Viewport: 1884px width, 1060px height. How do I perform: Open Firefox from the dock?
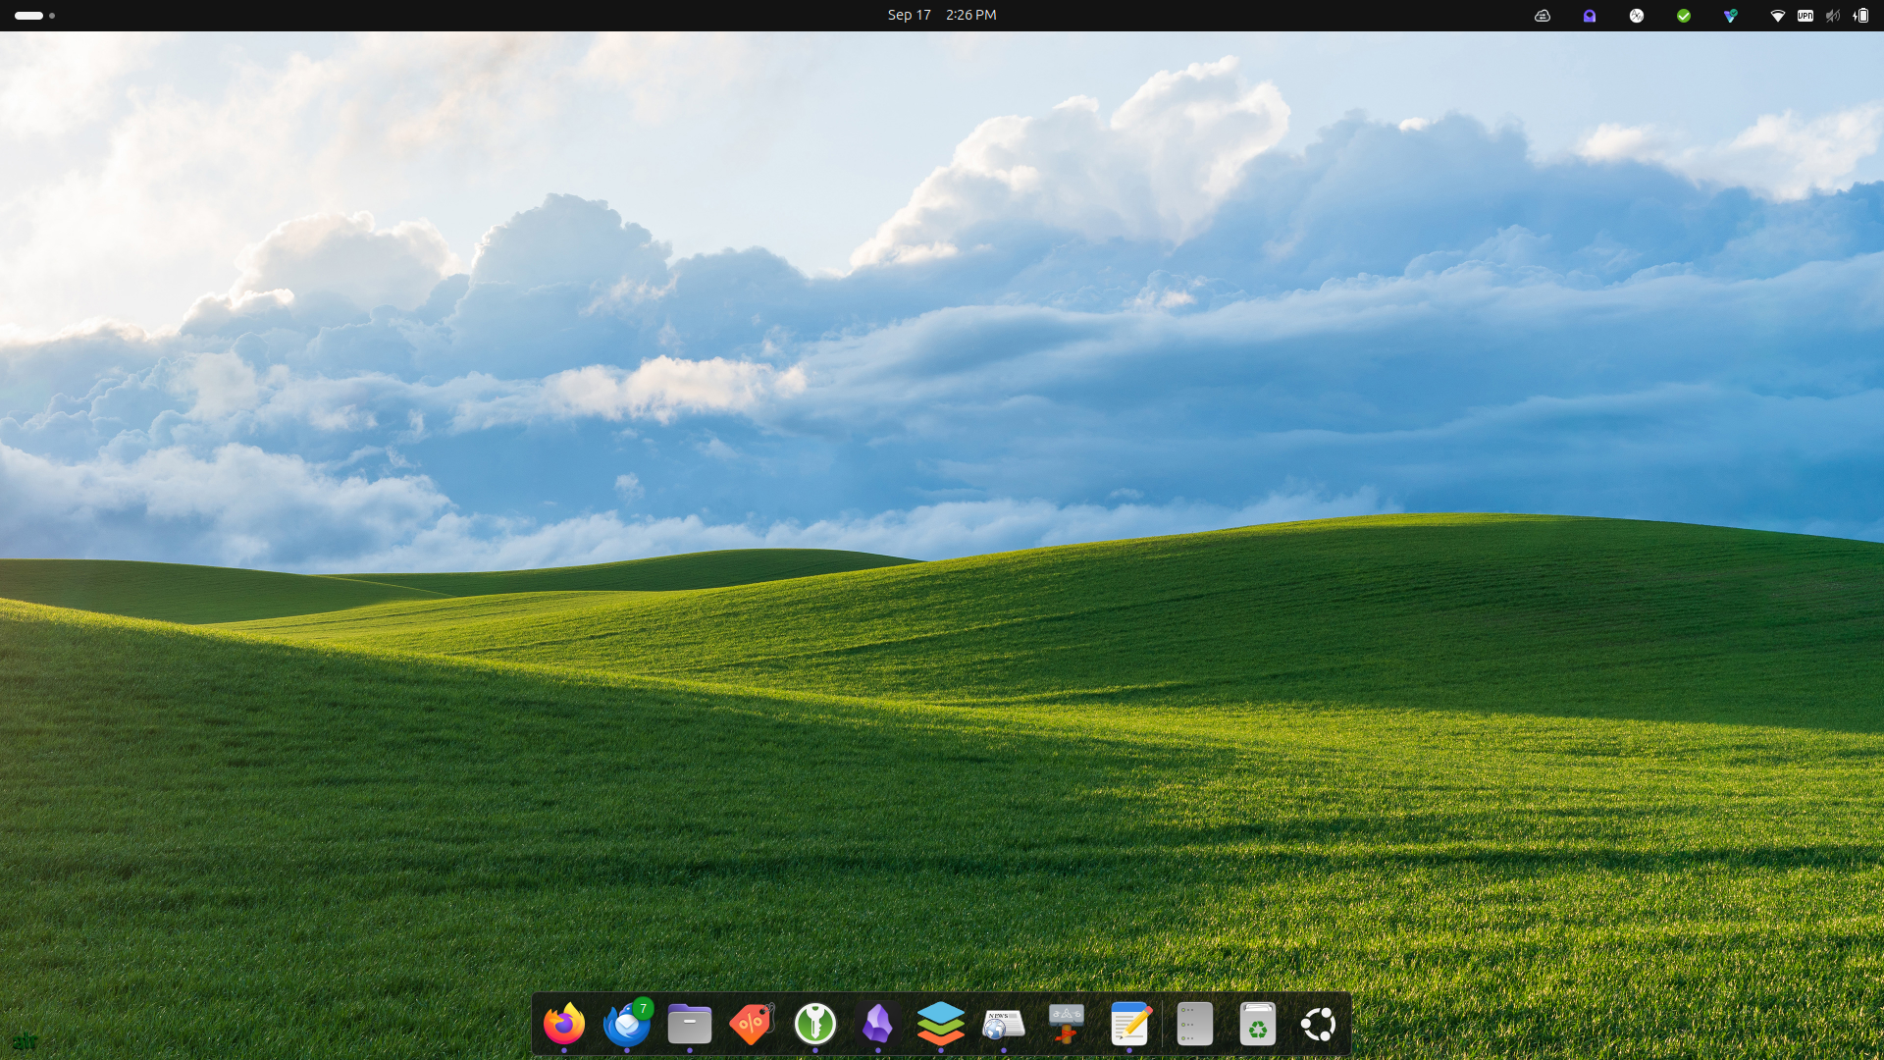click(x=564, y=1025)
